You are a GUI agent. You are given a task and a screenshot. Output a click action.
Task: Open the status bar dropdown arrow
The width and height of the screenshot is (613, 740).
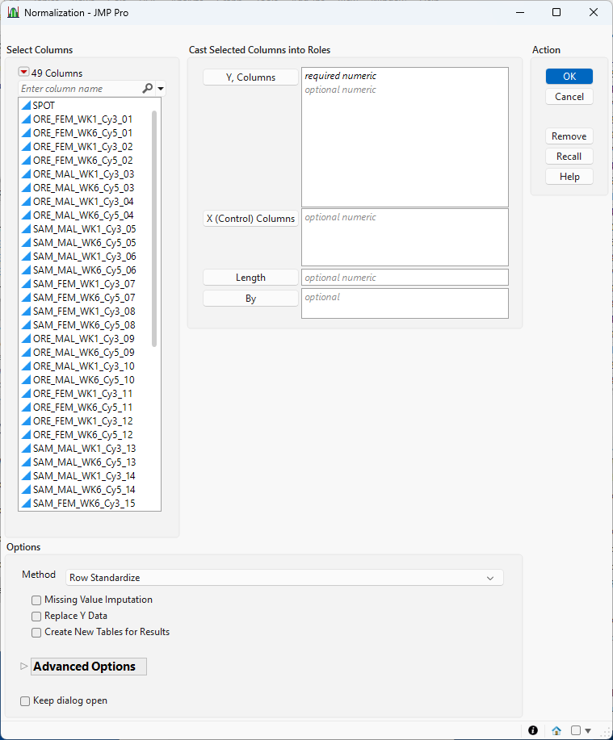point(588,730)
